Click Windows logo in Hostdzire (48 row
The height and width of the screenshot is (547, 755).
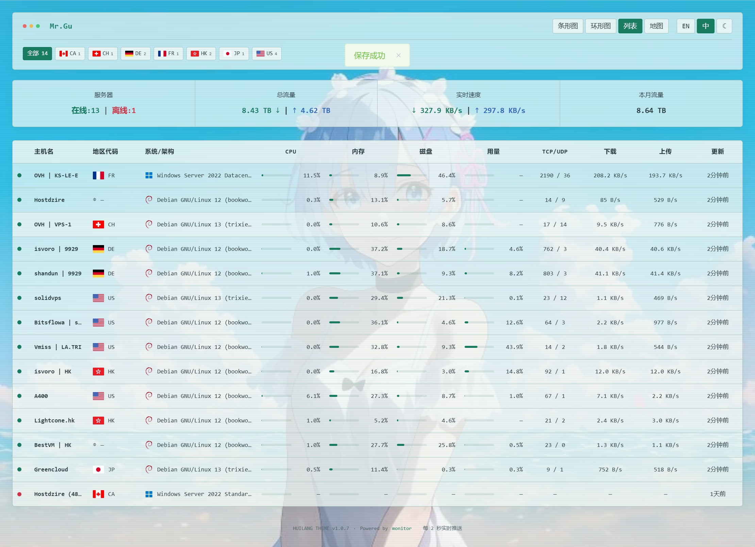pyautogui.click(x=149, y=494)
